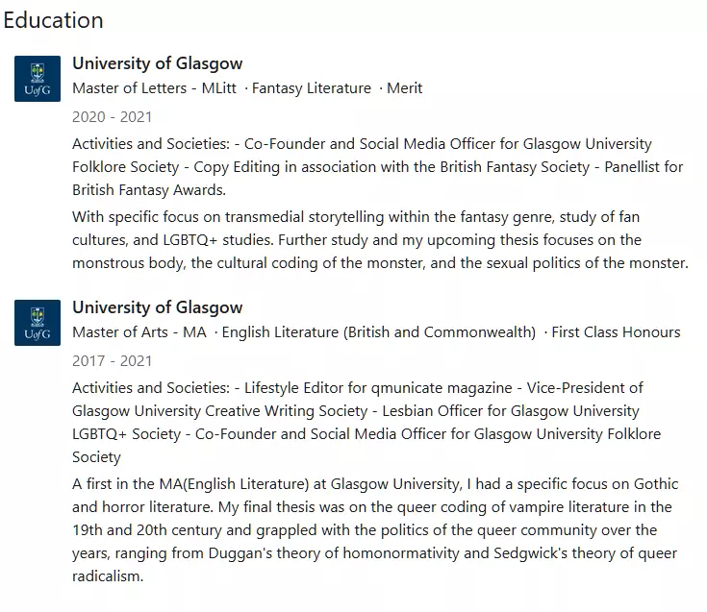The width and height of the screenshot is (707, 612).
Task: Select the Master of Arts - MA degree text
Action: tap(139, 332)
